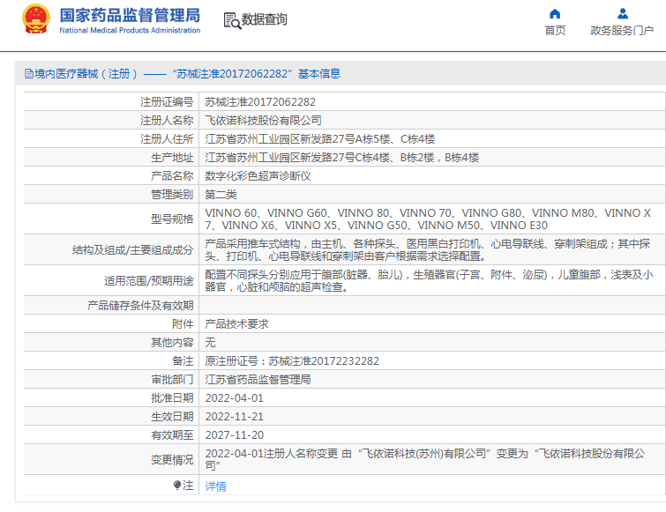Click 国家药品监督管理局 site title
This screenshot has height=512, width=666.
click(x=130, y=15)
